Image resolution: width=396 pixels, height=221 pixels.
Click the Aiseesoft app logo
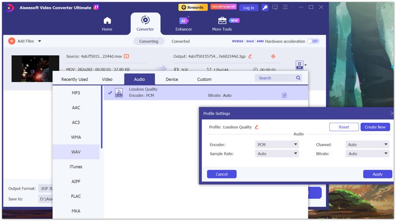(x=9, y=8)
